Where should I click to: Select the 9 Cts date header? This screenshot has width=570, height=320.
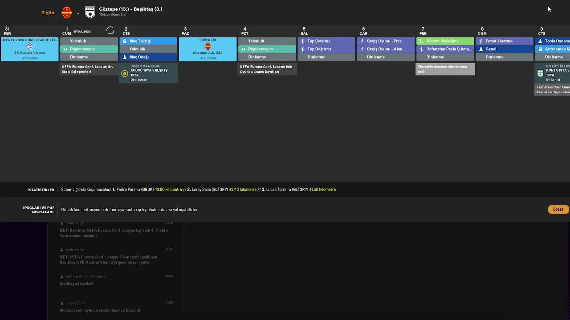click(x=541, y=31)
